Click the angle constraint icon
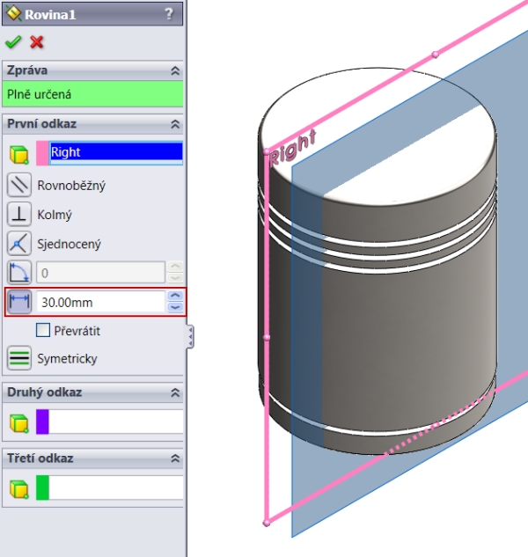 point(19,272)
